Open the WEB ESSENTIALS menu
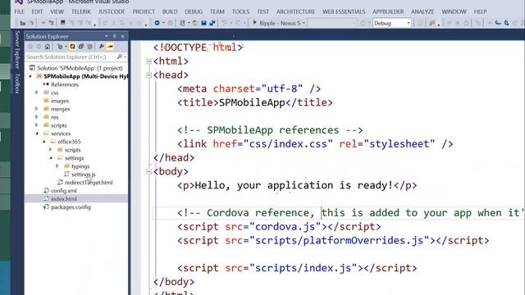 pyautogui.click(x=344, y=11)
